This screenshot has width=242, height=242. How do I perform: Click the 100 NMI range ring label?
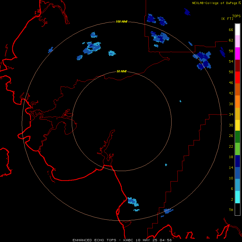[122, 22]
